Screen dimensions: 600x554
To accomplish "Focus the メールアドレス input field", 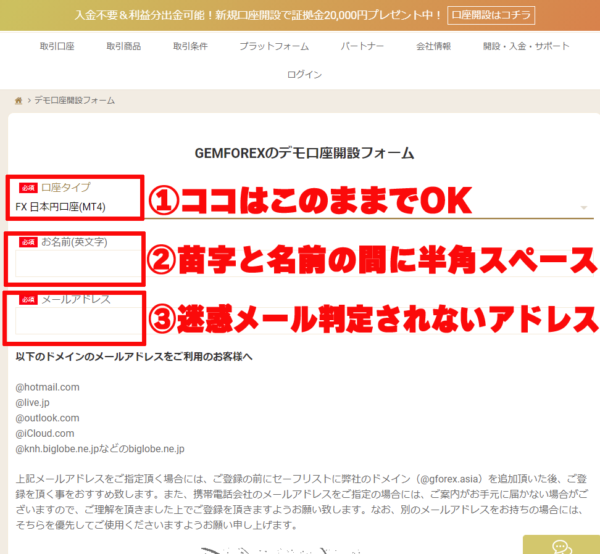I will tap(304, 320).
